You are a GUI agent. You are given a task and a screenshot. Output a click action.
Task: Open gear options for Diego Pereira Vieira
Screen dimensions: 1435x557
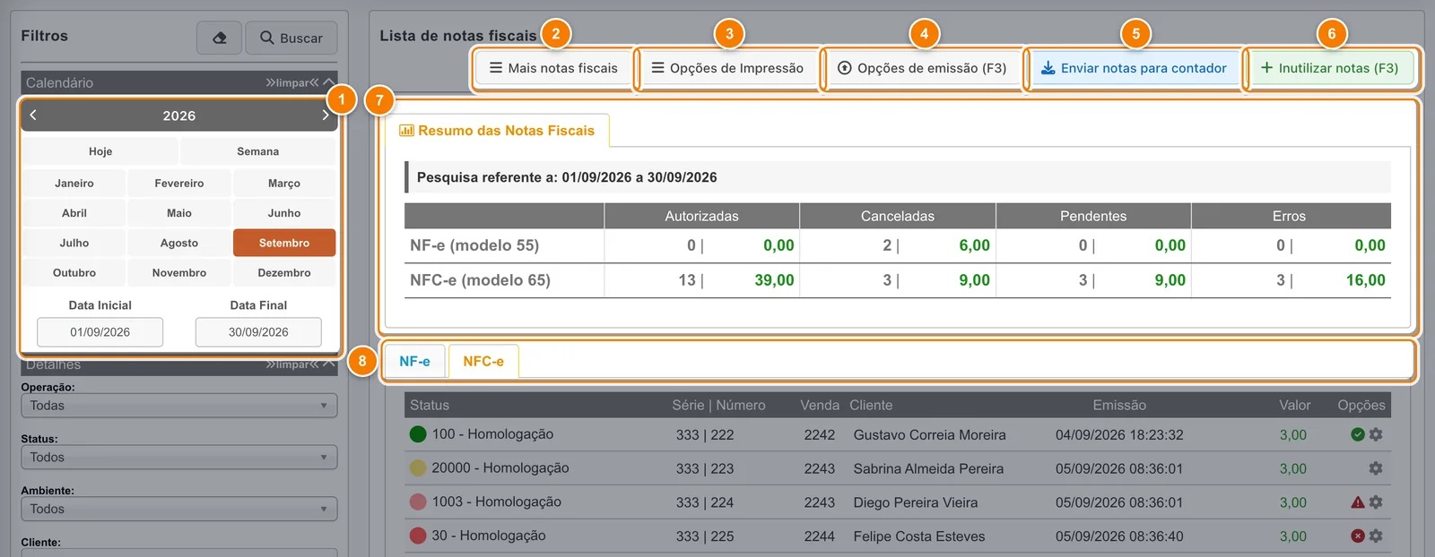(x=1376, y=502)
